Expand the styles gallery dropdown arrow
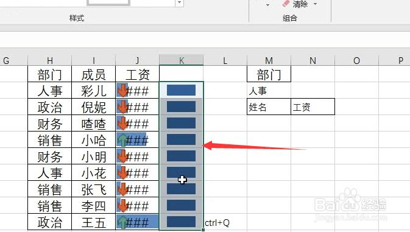The image size is (410, 232). pos(179,2)
